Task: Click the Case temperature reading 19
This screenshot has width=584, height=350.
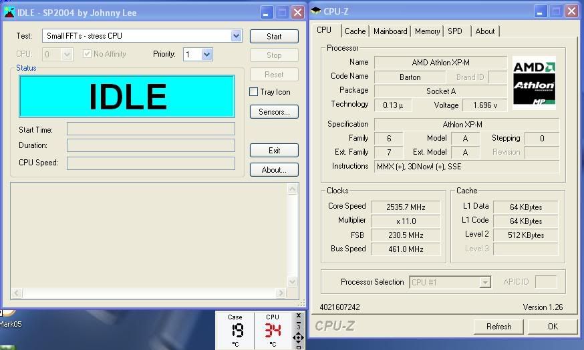Action: coord(237,330)
